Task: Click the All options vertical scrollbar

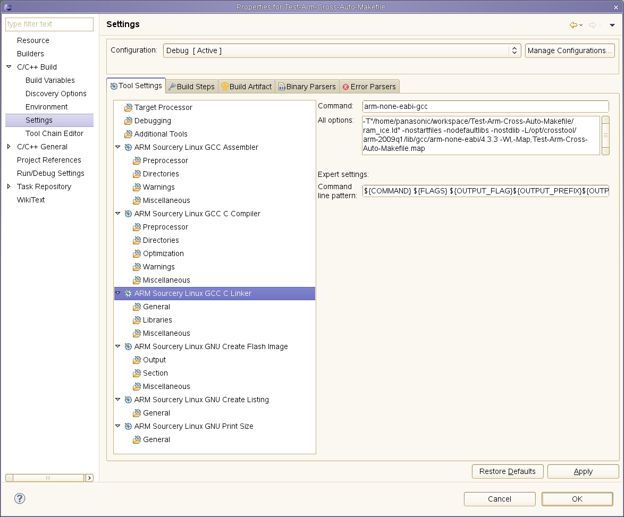Action: click(605, 135)
